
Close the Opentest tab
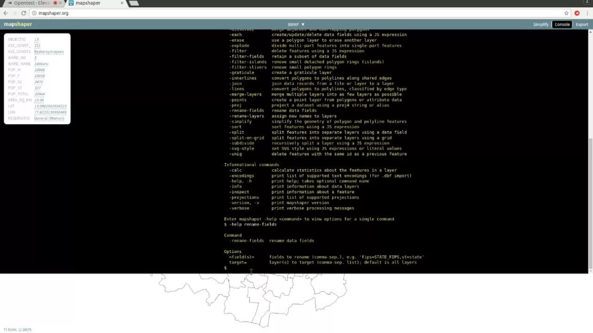pos(60,3)
